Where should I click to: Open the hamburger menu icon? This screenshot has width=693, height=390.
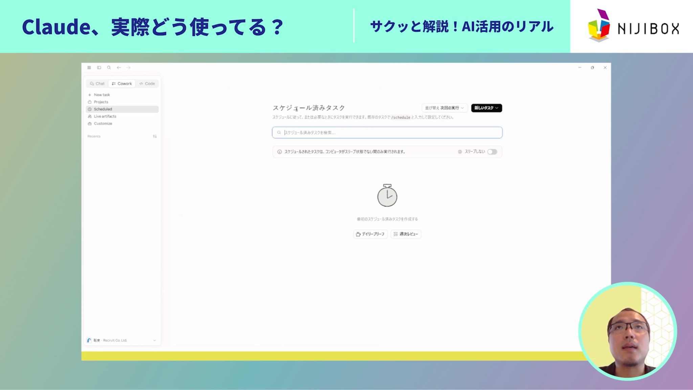(x=89, y=68)
